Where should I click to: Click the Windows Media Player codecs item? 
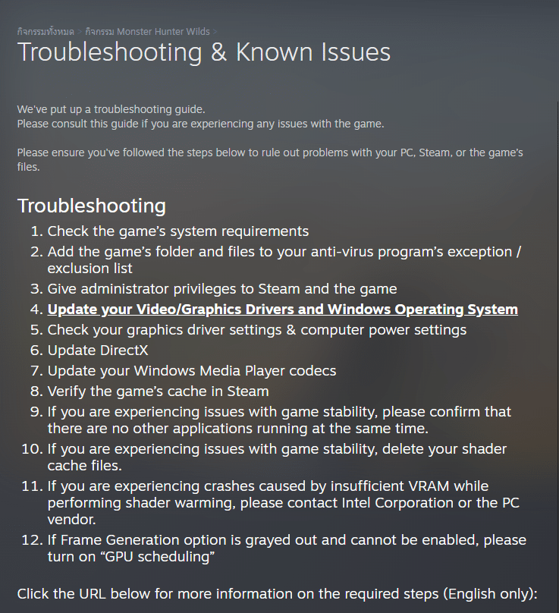(192, 371)
